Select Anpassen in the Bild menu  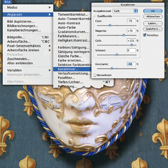click(28, 14)
